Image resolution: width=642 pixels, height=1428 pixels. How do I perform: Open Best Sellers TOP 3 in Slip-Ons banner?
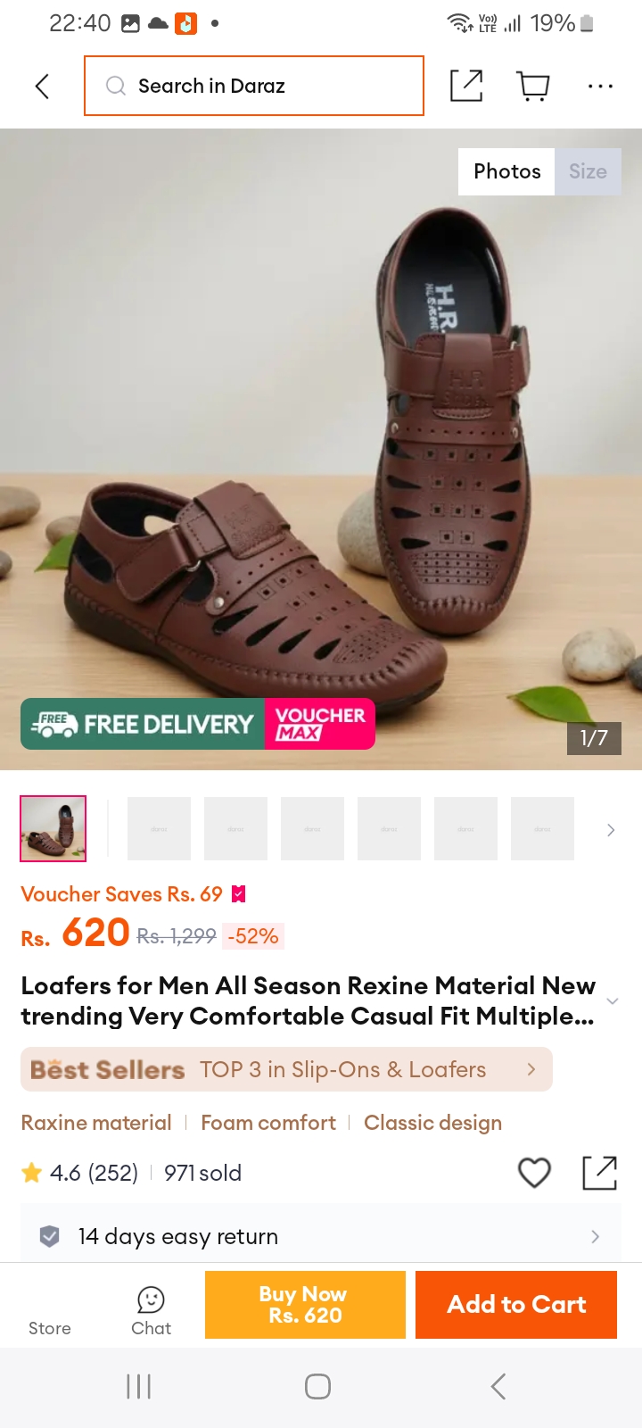286,1069
